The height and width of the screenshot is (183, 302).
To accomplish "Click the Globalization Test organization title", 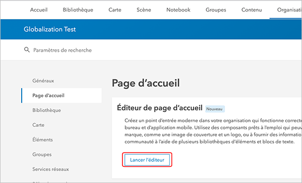I will pos(50,29).
